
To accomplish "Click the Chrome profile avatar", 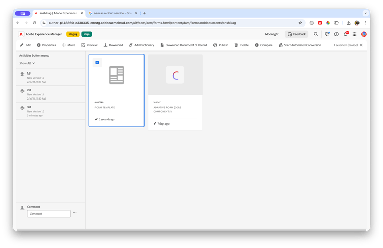I will [357, 23].
